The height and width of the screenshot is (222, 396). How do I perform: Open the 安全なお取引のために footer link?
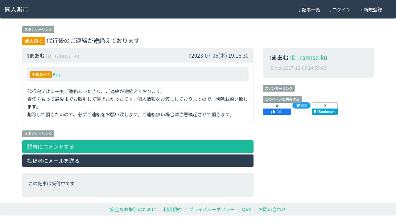pyautogui.click(x=133, y=209)
